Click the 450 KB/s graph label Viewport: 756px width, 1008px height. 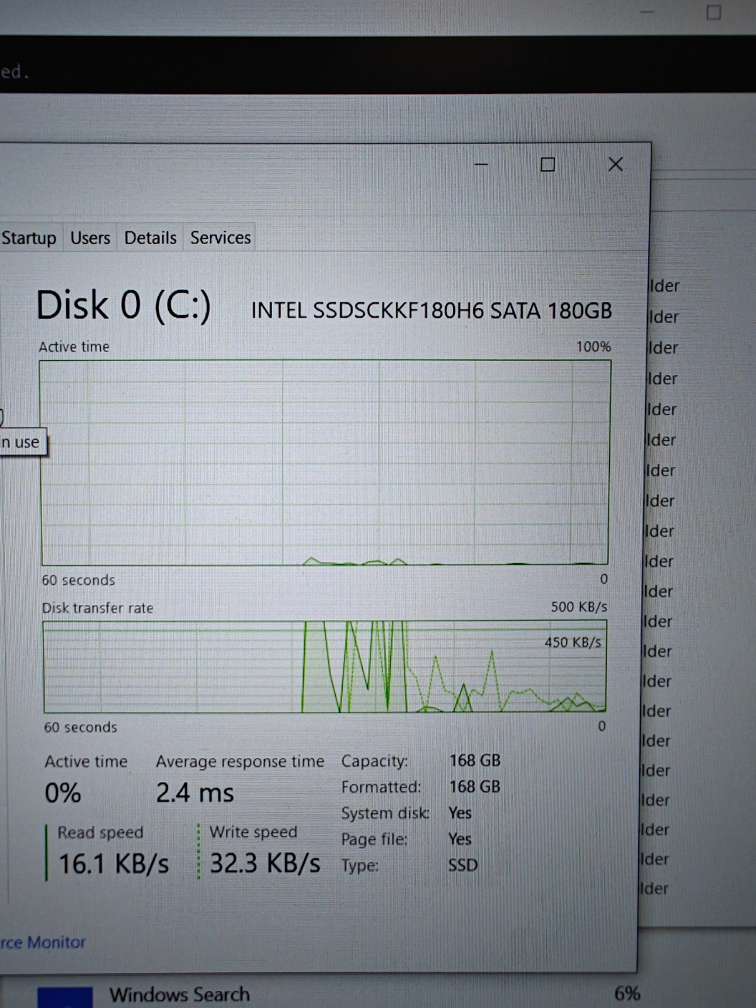click(573, 643)
